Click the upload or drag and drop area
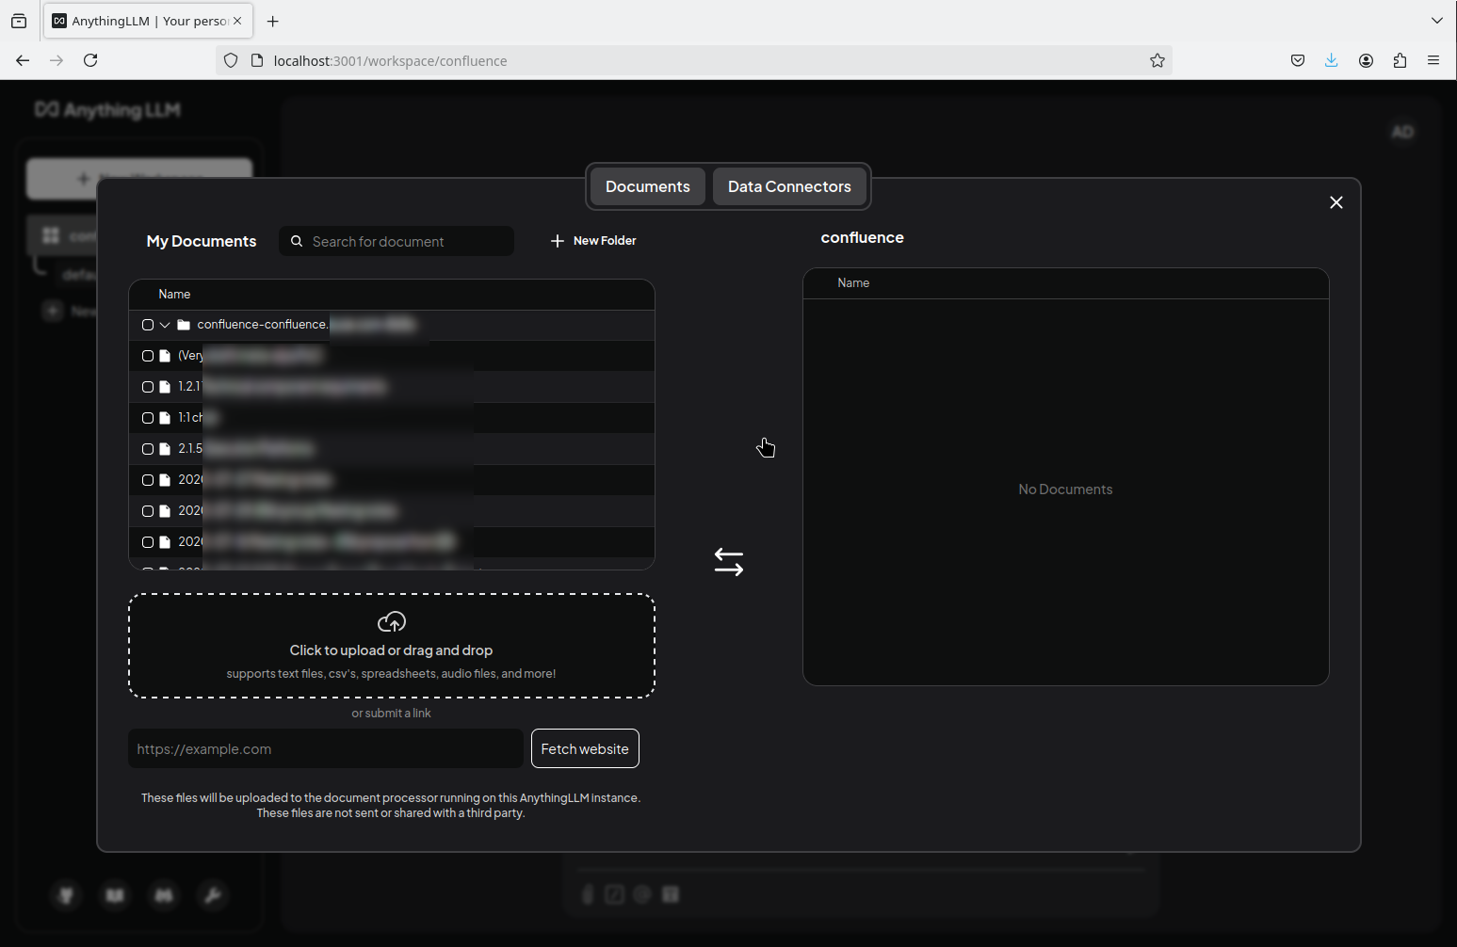1457x947 pixels. point(392,646)
